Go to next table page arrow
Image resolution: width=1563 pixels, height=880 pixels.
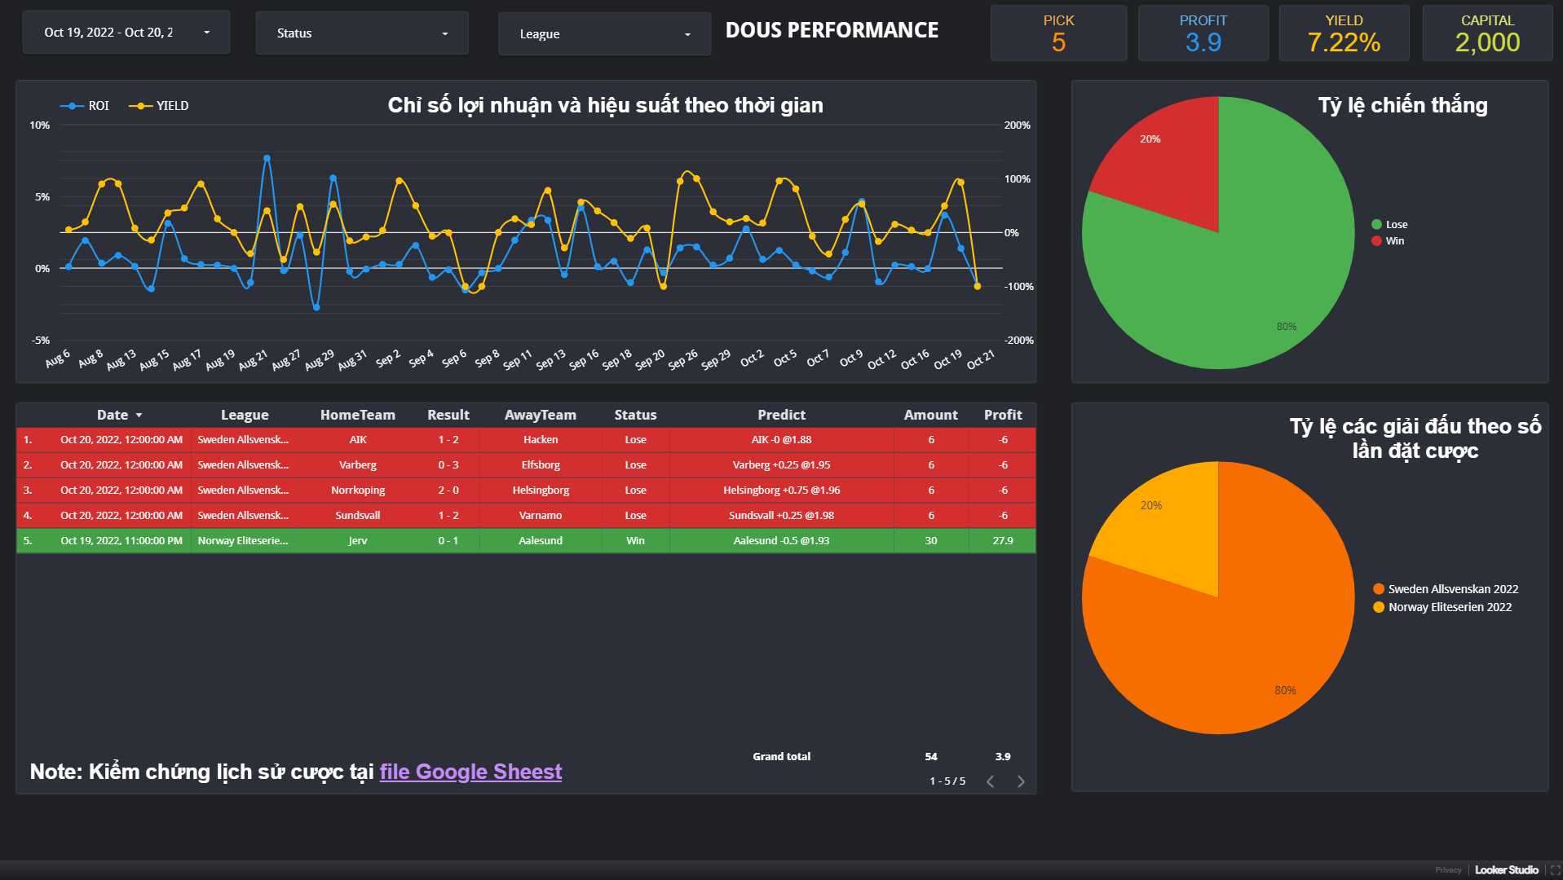(x=1021, y=781)
